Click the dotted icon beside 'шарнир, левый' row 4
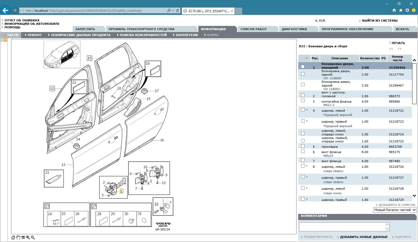The image size is (418, 242). (307, 110)
